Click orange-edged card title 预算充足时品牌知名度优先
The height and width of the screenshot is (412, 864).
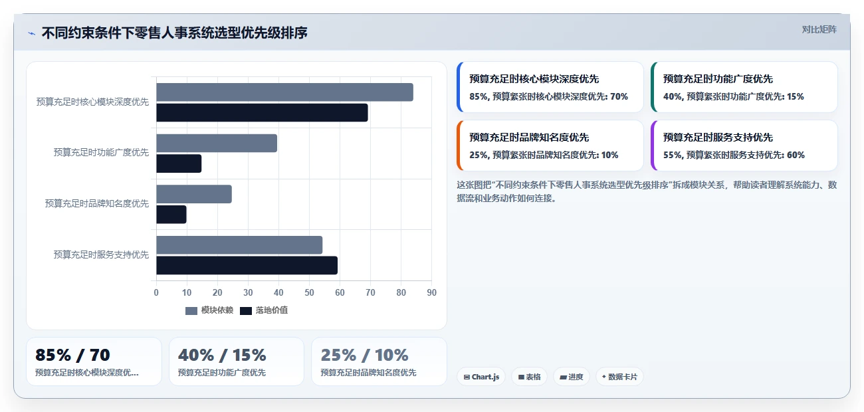[x=529, y=138]
